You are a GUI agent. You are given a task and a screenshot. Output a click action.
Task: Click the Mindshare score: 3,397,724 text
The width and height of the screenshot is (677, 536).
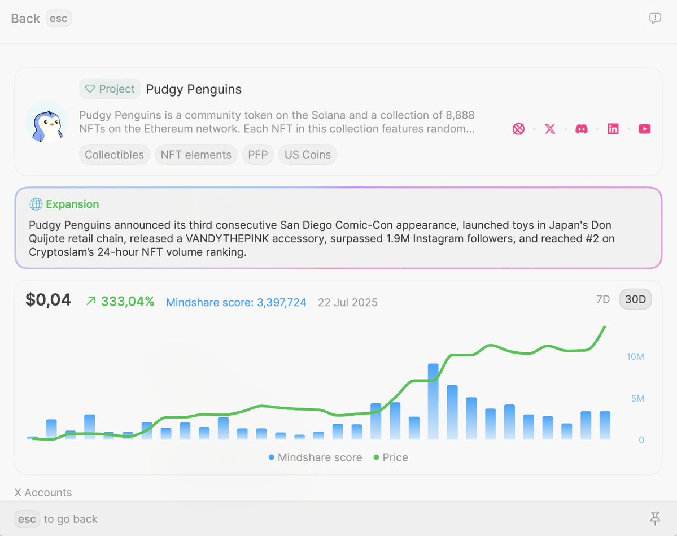coord(236,302)
